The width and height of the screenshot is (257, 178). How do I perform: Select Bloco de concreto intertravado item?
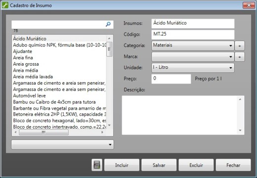(x=59, y=127)
